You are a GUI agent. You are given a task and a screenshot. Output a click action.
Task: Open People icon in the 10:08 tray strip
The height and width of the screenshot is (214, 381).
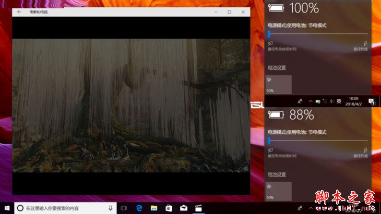300,102
